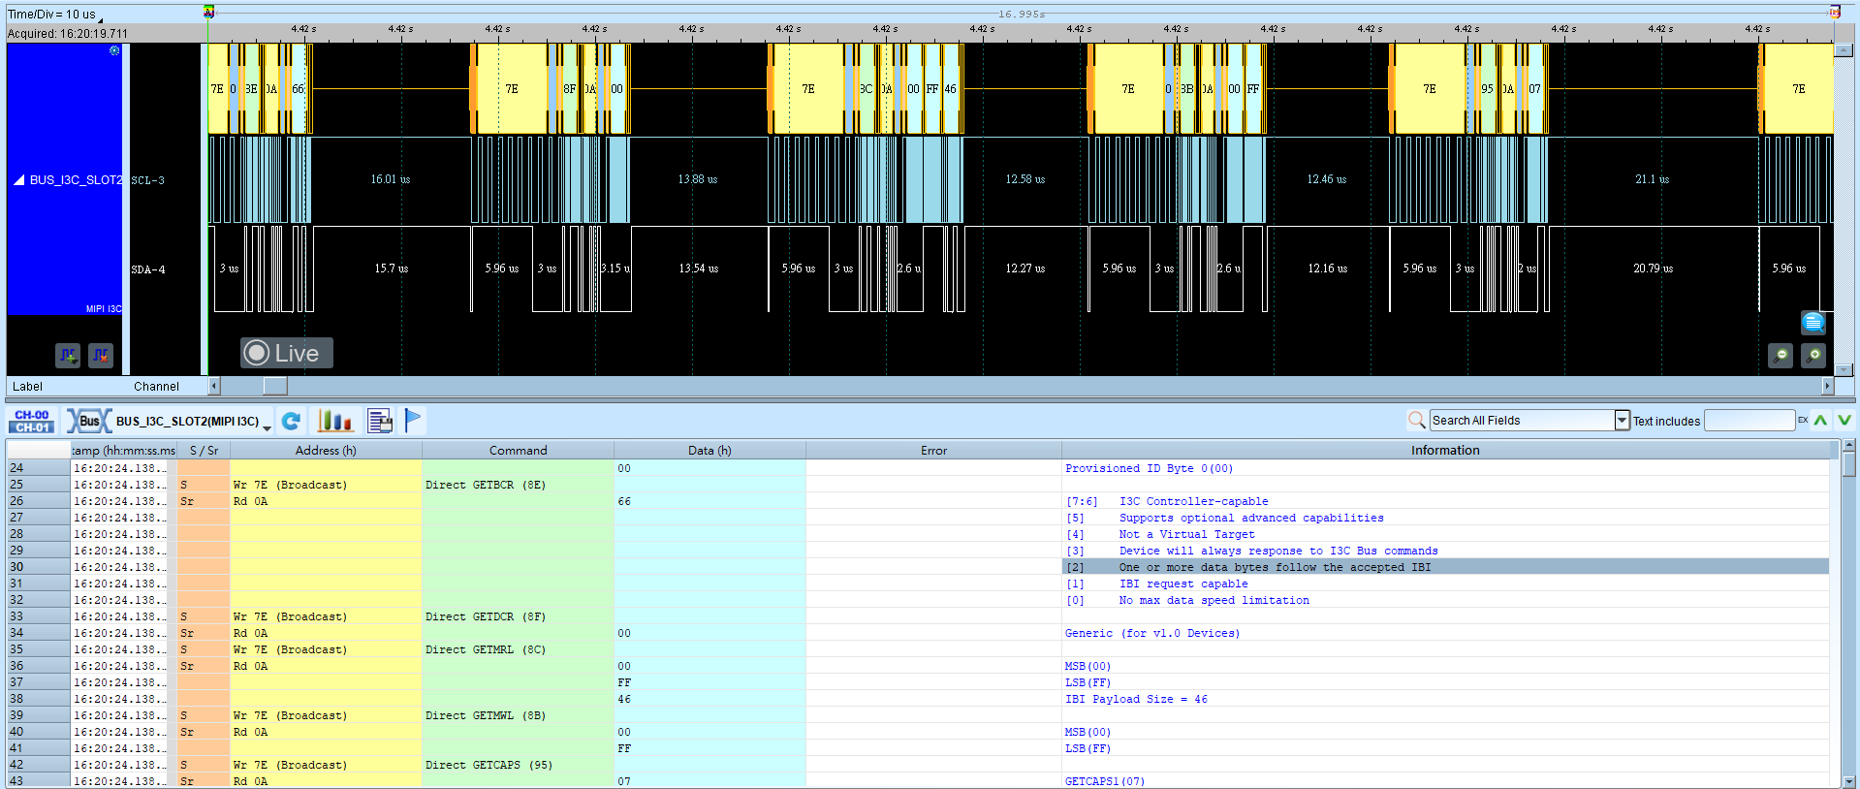Click the 'No max data speed limitation' text

(x=1214, y=600)
